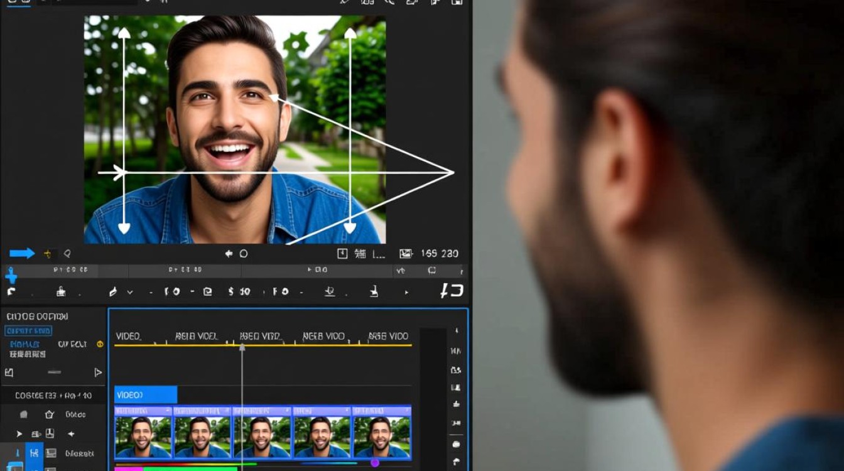Screen dimensions: 844x471
Task: Select the yellow crosshair tool icon
Action: pyautogui.click(x=48, y=254)
